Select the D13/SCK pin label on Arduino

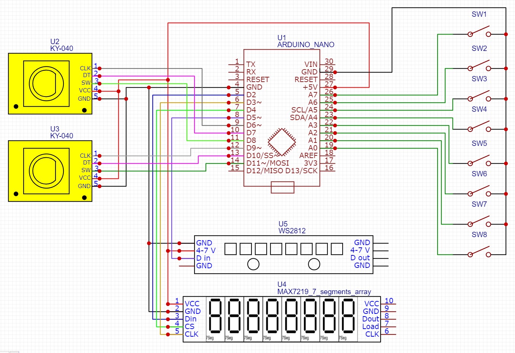[302, 171]
